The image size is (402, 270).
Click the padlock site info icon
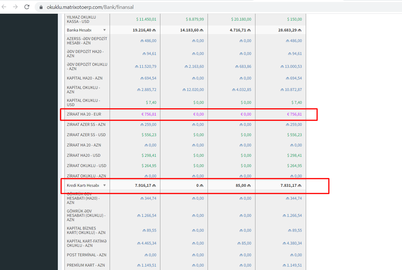coord(41,7)
